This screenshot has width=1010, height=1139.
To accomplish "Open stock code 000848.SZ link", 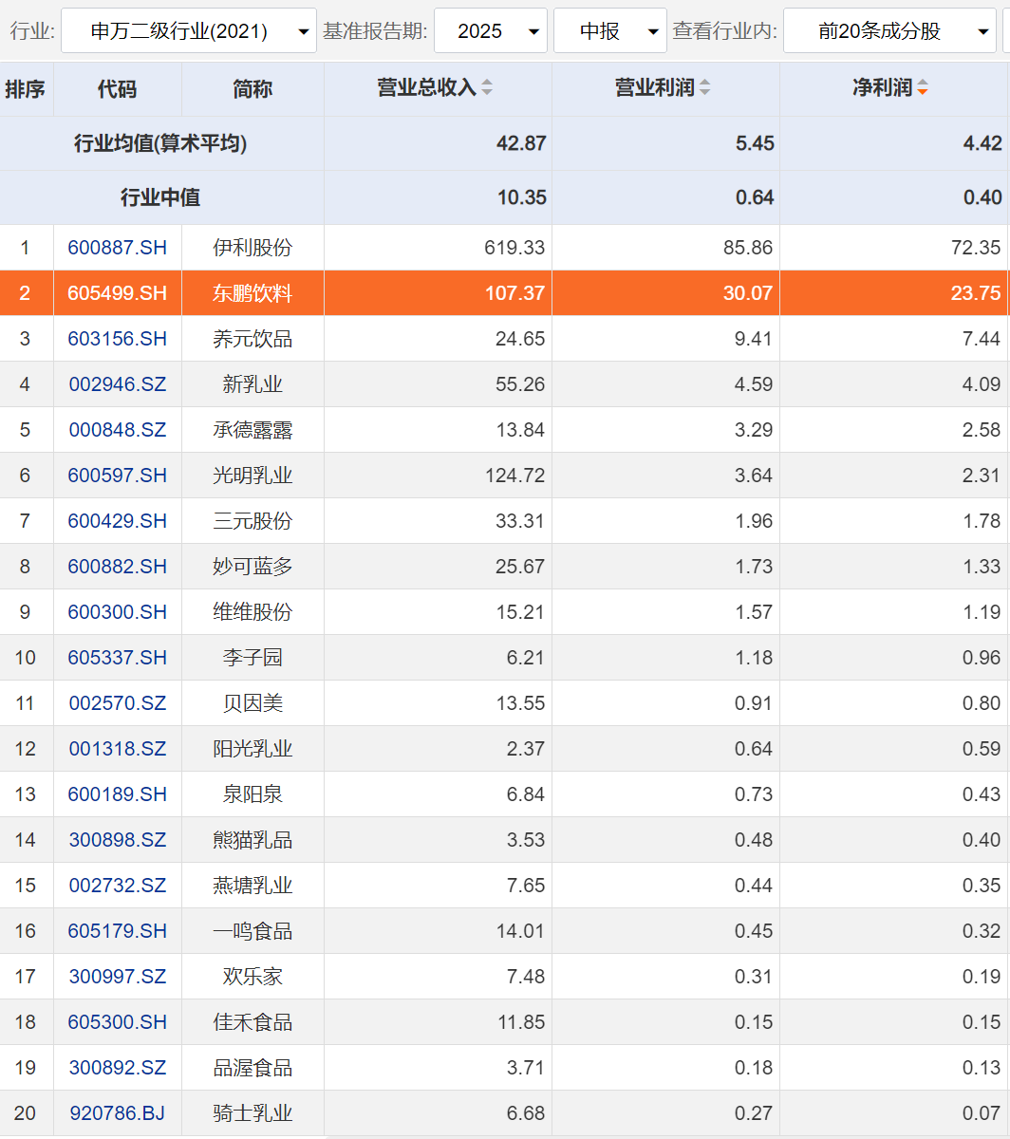I will coord(118,430).
